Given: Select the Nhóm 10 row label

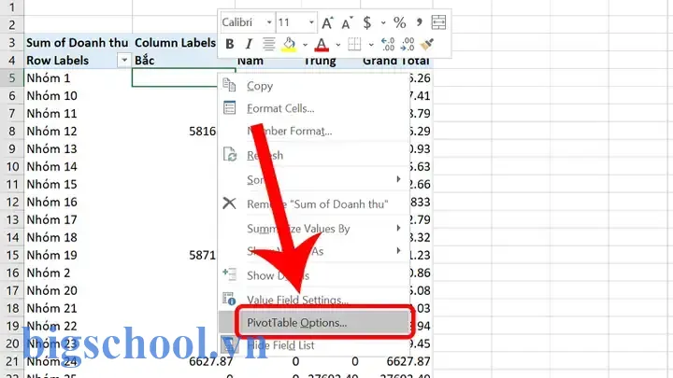Looking at the screenshot, I should pos(78,95).
